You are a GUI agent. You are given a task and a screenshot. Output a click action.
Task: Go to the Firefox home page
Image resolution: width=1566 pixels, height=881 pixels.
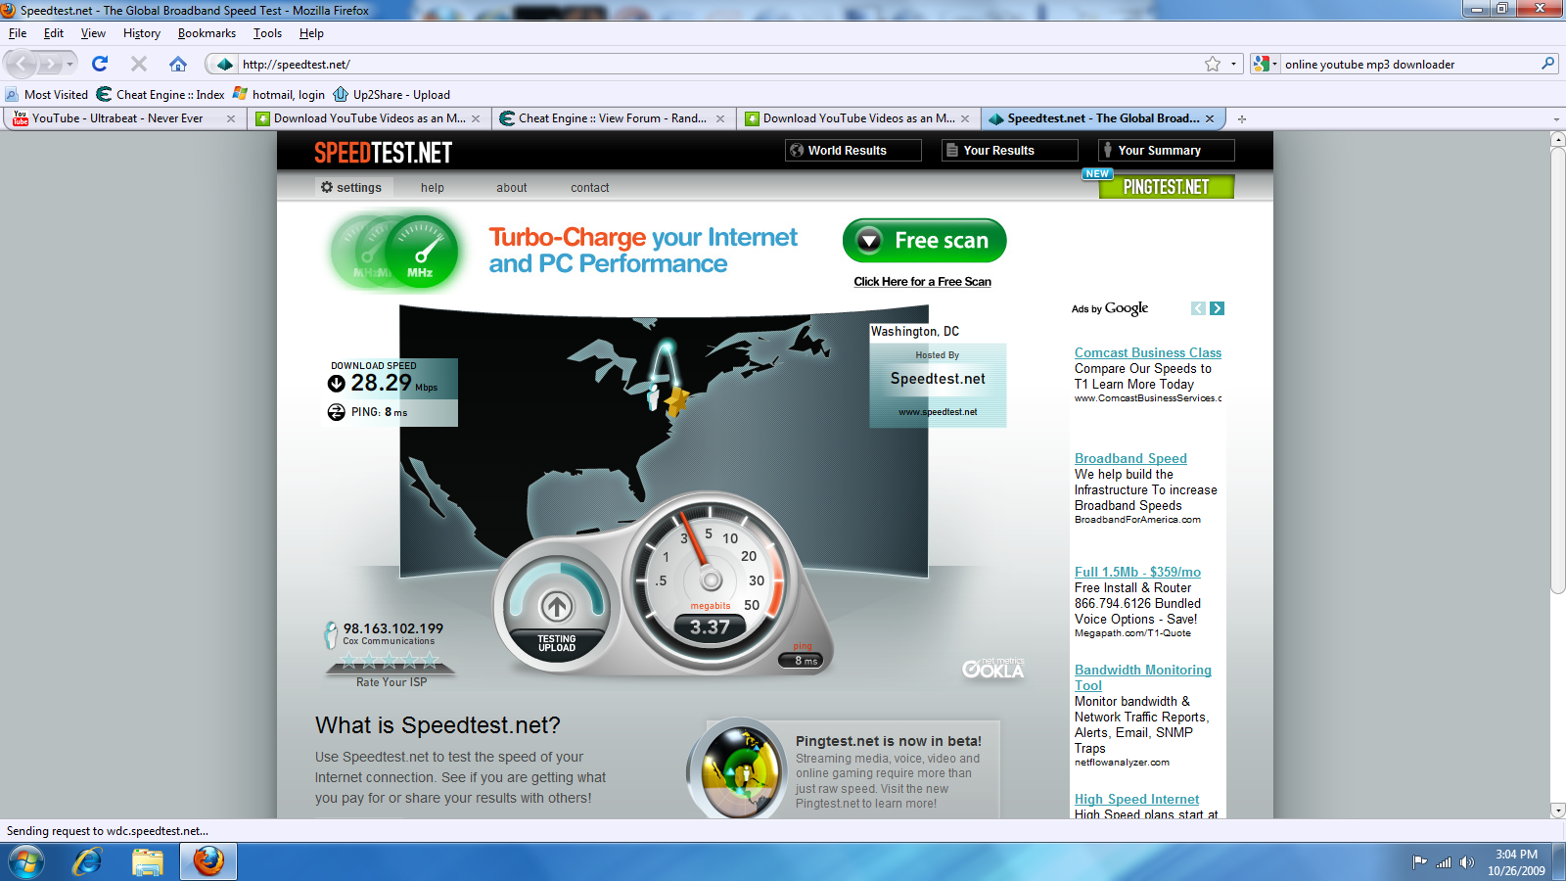(177, 64)
